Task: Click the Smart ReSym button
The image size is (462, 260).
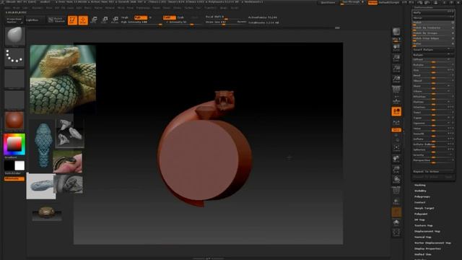Action: tap(433, 50)
